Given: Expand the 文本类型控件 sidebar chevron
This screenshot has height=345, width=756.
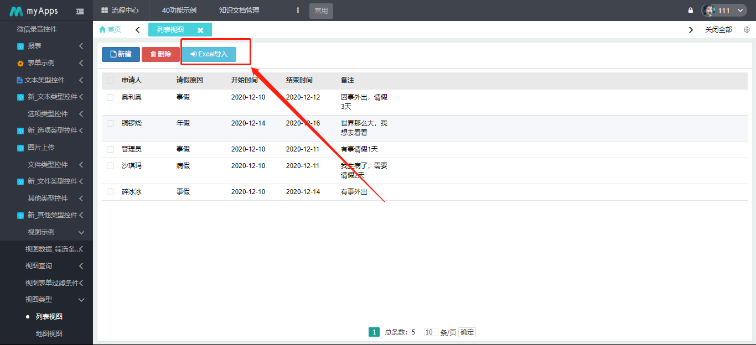Looking at the screenshot, I should [81, 80].
